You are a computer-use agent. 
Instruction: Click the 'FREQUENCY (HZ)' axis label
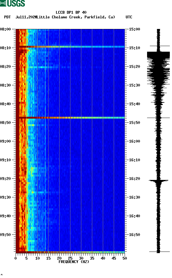[74, 262]
